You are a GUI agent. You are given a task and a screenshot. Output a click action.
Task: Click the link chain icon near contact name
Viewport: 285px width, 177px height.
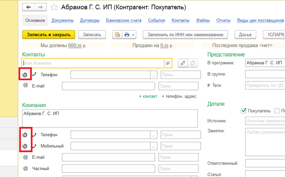coord(183,63)
